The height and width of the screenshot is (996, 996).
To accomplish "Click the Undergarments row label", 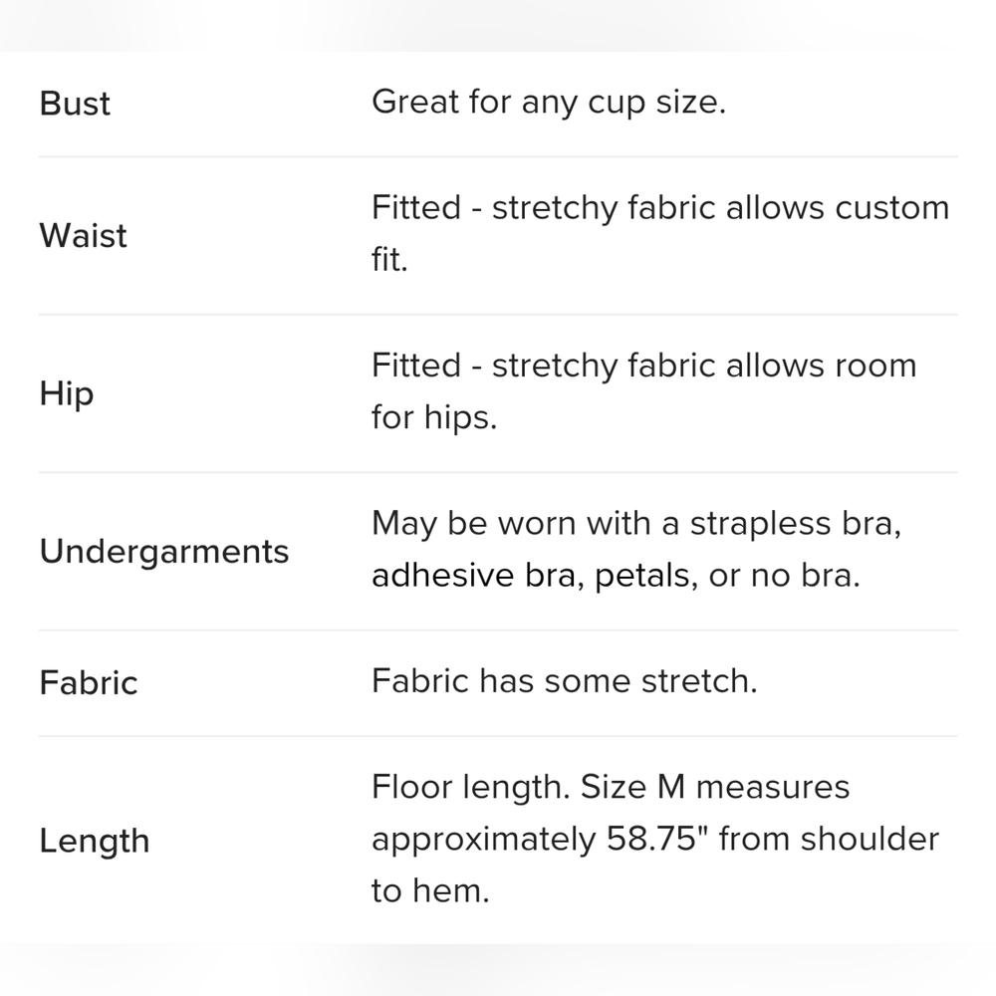I will 164,552.
